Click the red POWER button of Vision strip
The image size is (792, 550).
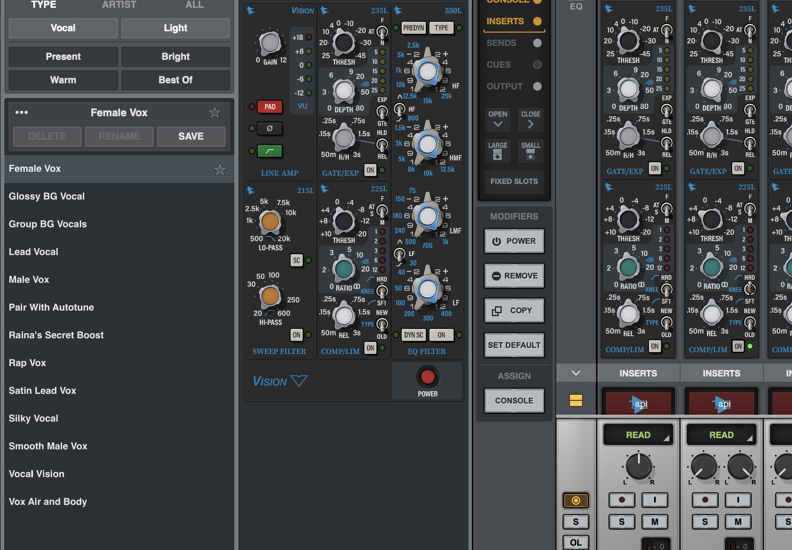point(428,377)
